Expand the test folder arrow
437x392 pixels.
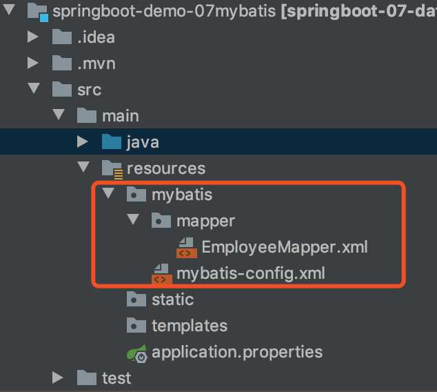click(58, 378)
